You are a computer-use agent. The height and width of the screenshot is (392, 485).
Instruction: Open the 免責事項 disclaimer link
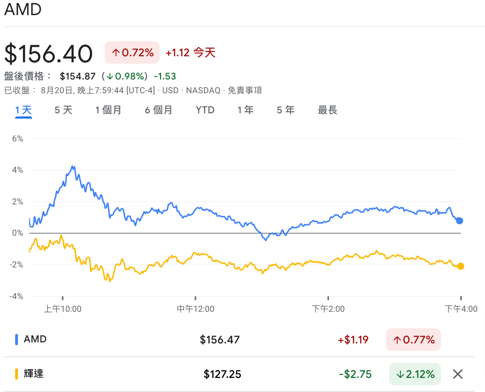coord(245,90)
